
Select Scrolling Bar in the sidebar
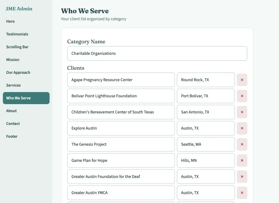pyautogui.click(x=17, y=47)
